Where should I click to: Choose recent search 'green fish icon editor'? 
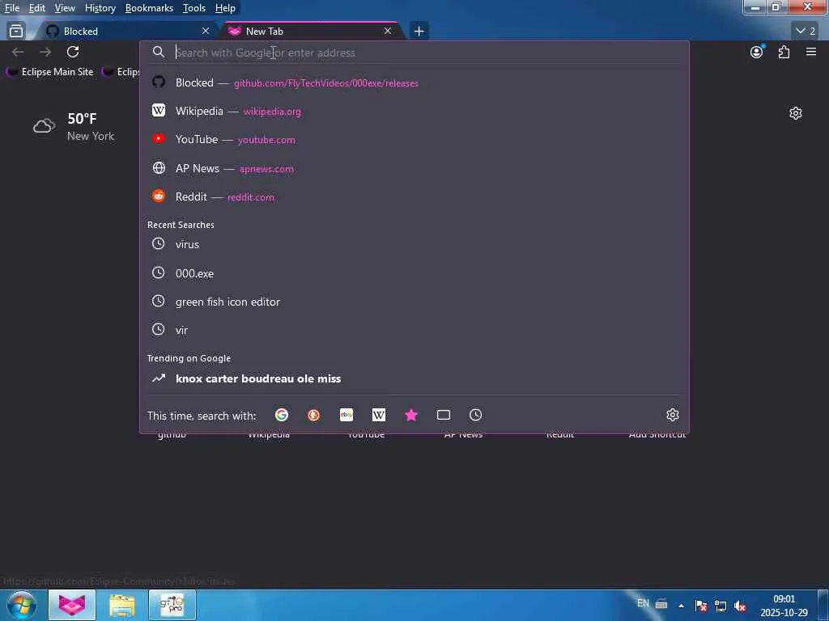coord(414,302)
